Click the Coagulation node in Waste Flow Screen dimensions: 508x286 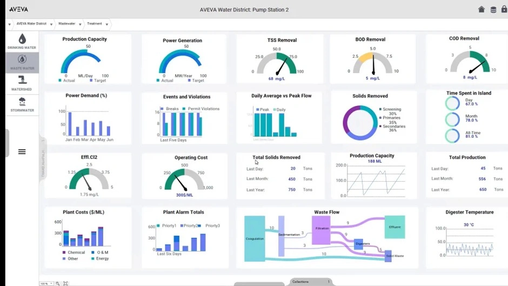click(x=255, y=238)
